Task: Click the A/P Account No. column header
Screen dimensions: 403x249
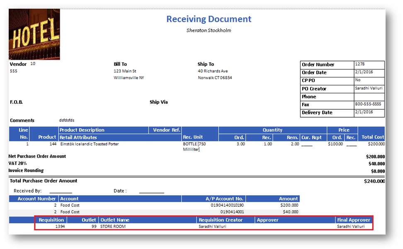Action: coord(224,199)
